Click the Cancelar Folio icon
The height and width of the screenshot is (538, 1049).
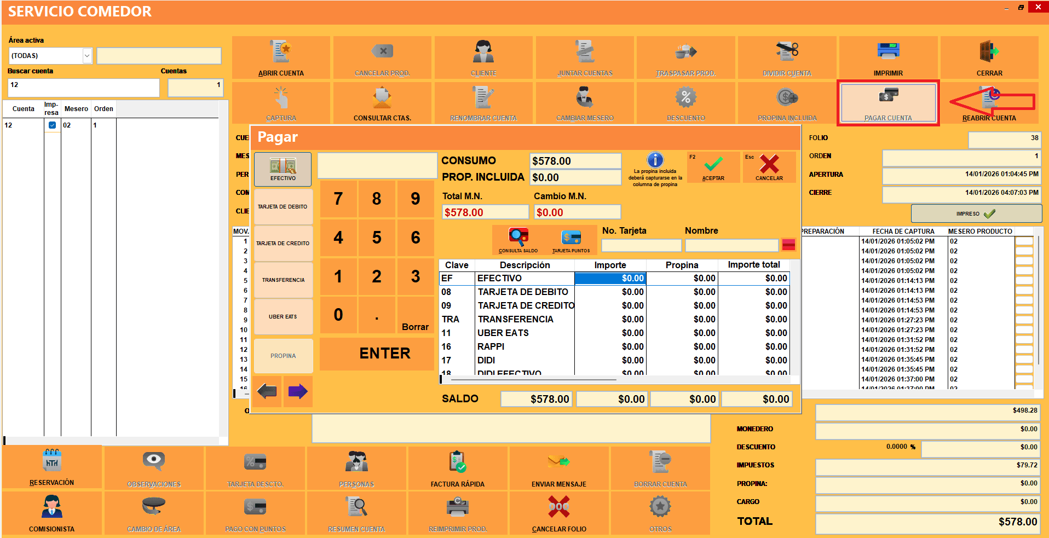click(x=558, y=507)
